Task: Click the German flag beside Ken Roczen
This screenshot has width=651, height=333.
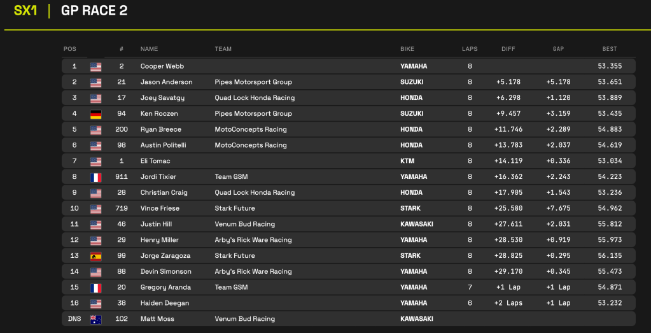Action: click(x=95, y=114)
